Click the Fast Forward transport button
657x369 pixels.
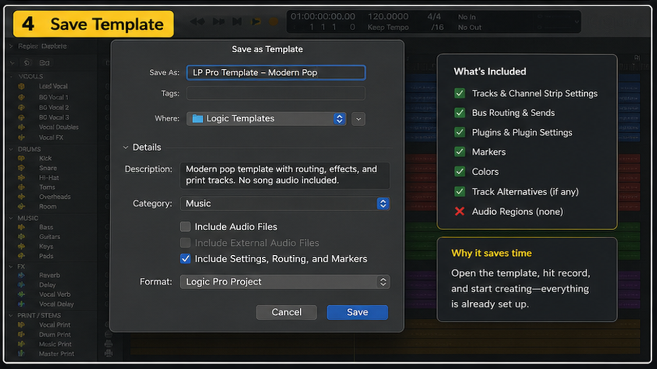tap(219, 22)
